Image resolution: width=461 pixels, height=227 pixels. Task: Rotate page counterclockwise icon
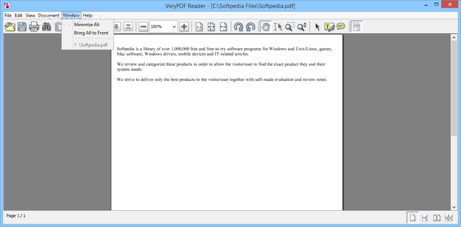pos(251,26)
